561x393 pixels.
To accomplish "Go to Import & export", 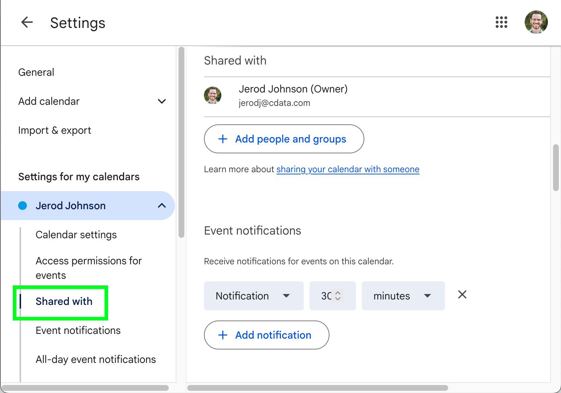I will tap(54, 131).
